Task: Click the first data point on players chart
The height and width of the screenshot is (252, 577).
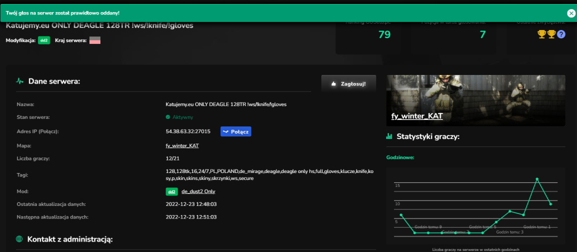Action: (401, 215)
